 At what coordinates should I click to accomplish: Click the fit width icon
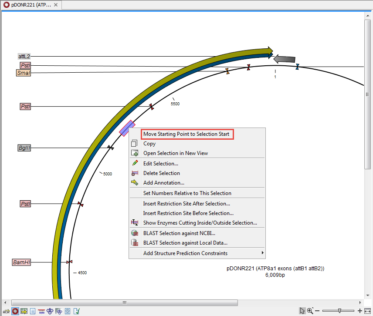pos(368,311)
